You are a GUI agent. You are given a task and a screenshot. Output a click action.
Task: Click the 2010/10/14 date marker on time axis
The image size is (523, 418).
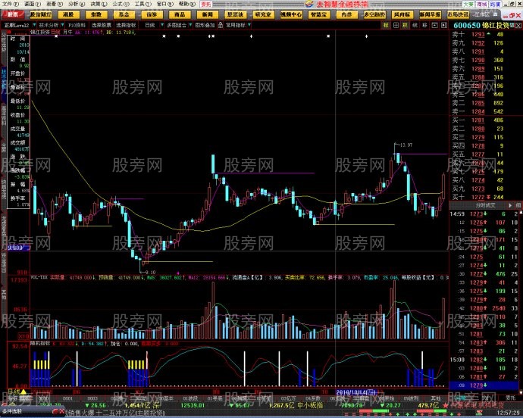[355, 392]
